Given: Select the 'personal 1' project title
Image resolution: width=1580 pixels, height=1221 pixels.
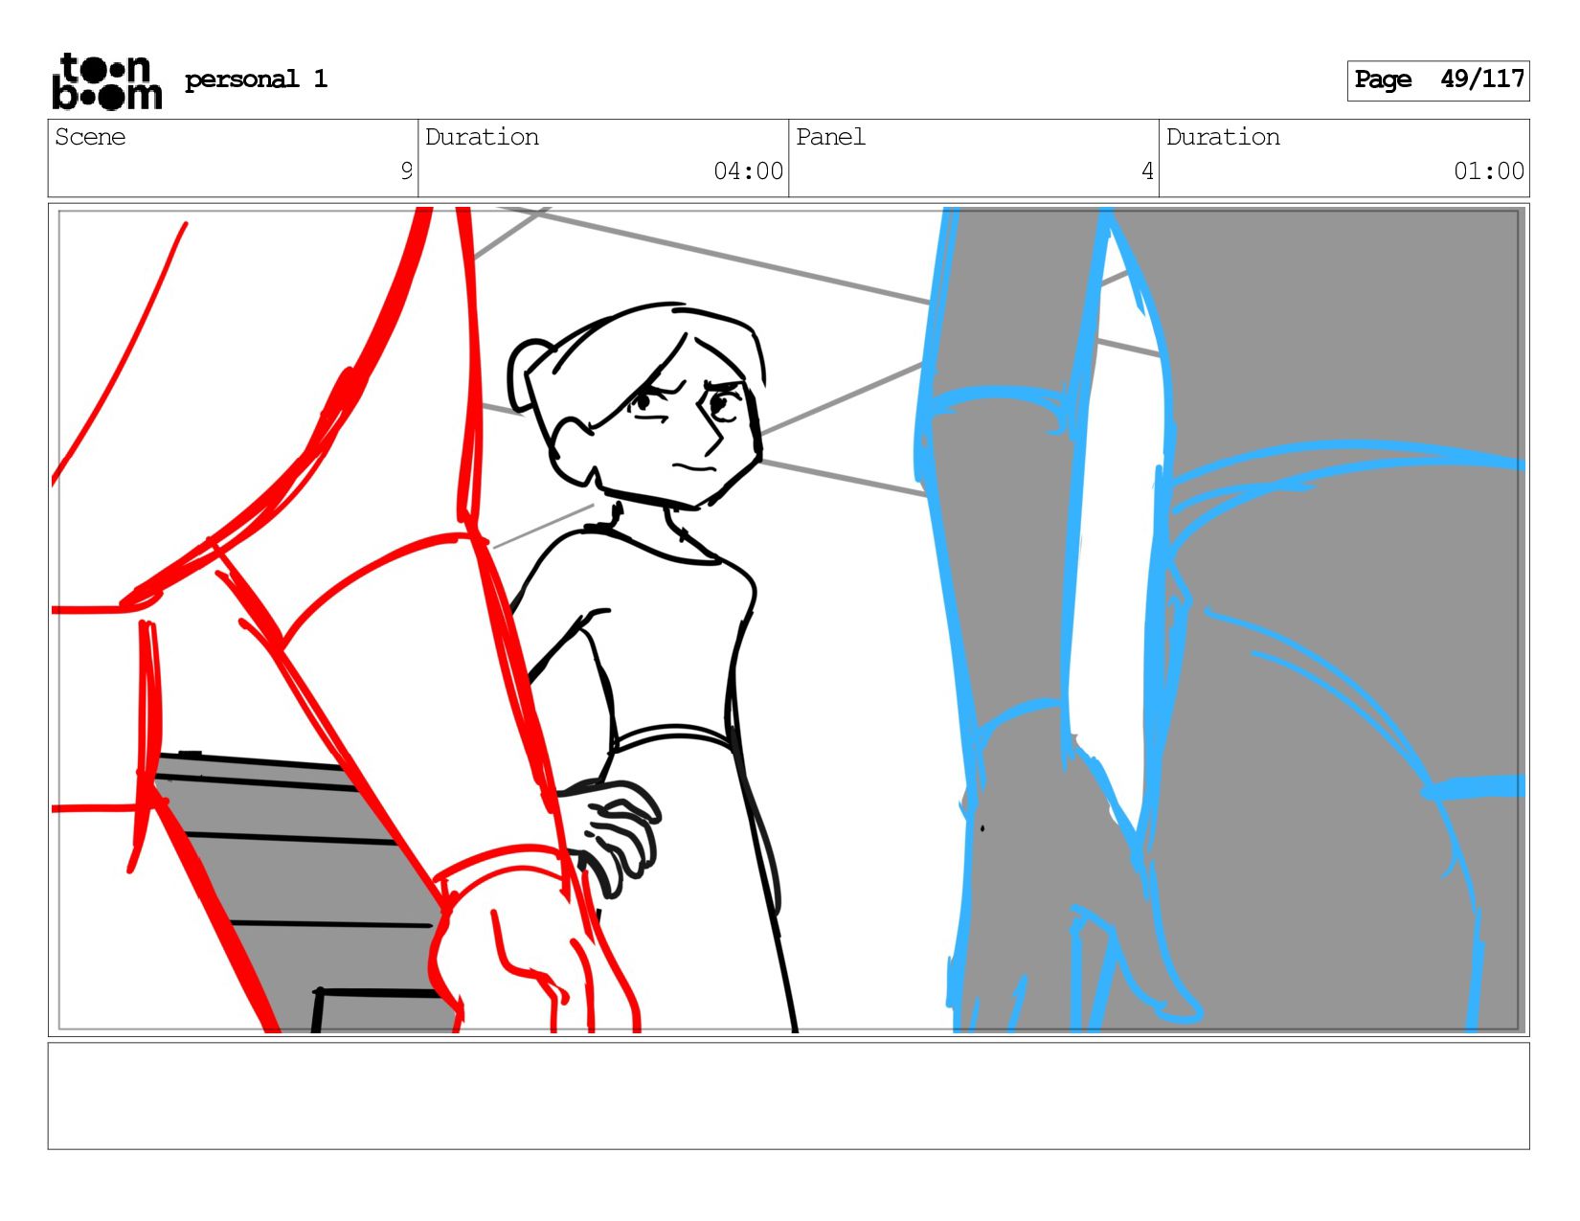Looking at the screenshot, I should tap(256, 79).
